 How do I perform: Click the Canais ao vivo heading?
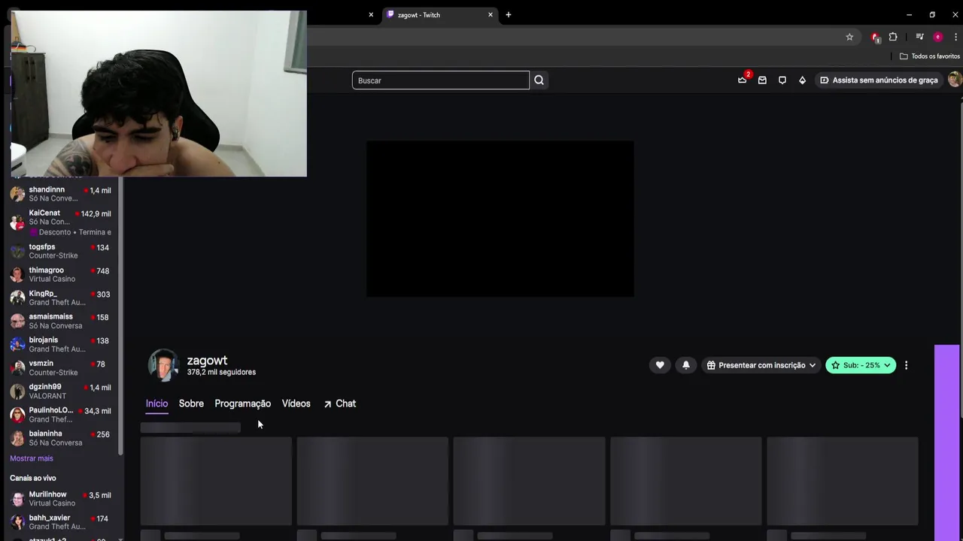click(33, 478)
